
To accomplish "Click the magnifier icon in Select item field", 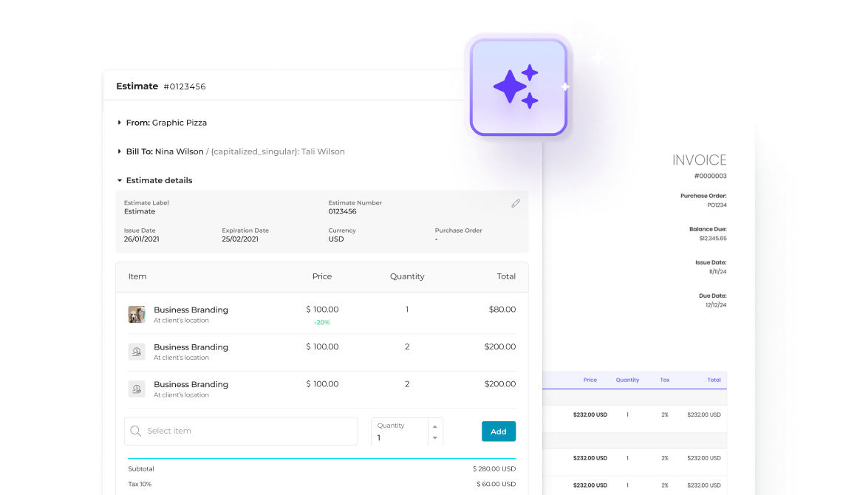I will click(136, 431).
